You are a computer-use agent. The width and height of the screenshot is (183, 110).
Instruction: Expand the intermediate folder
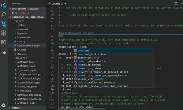(x=15, y=37)
